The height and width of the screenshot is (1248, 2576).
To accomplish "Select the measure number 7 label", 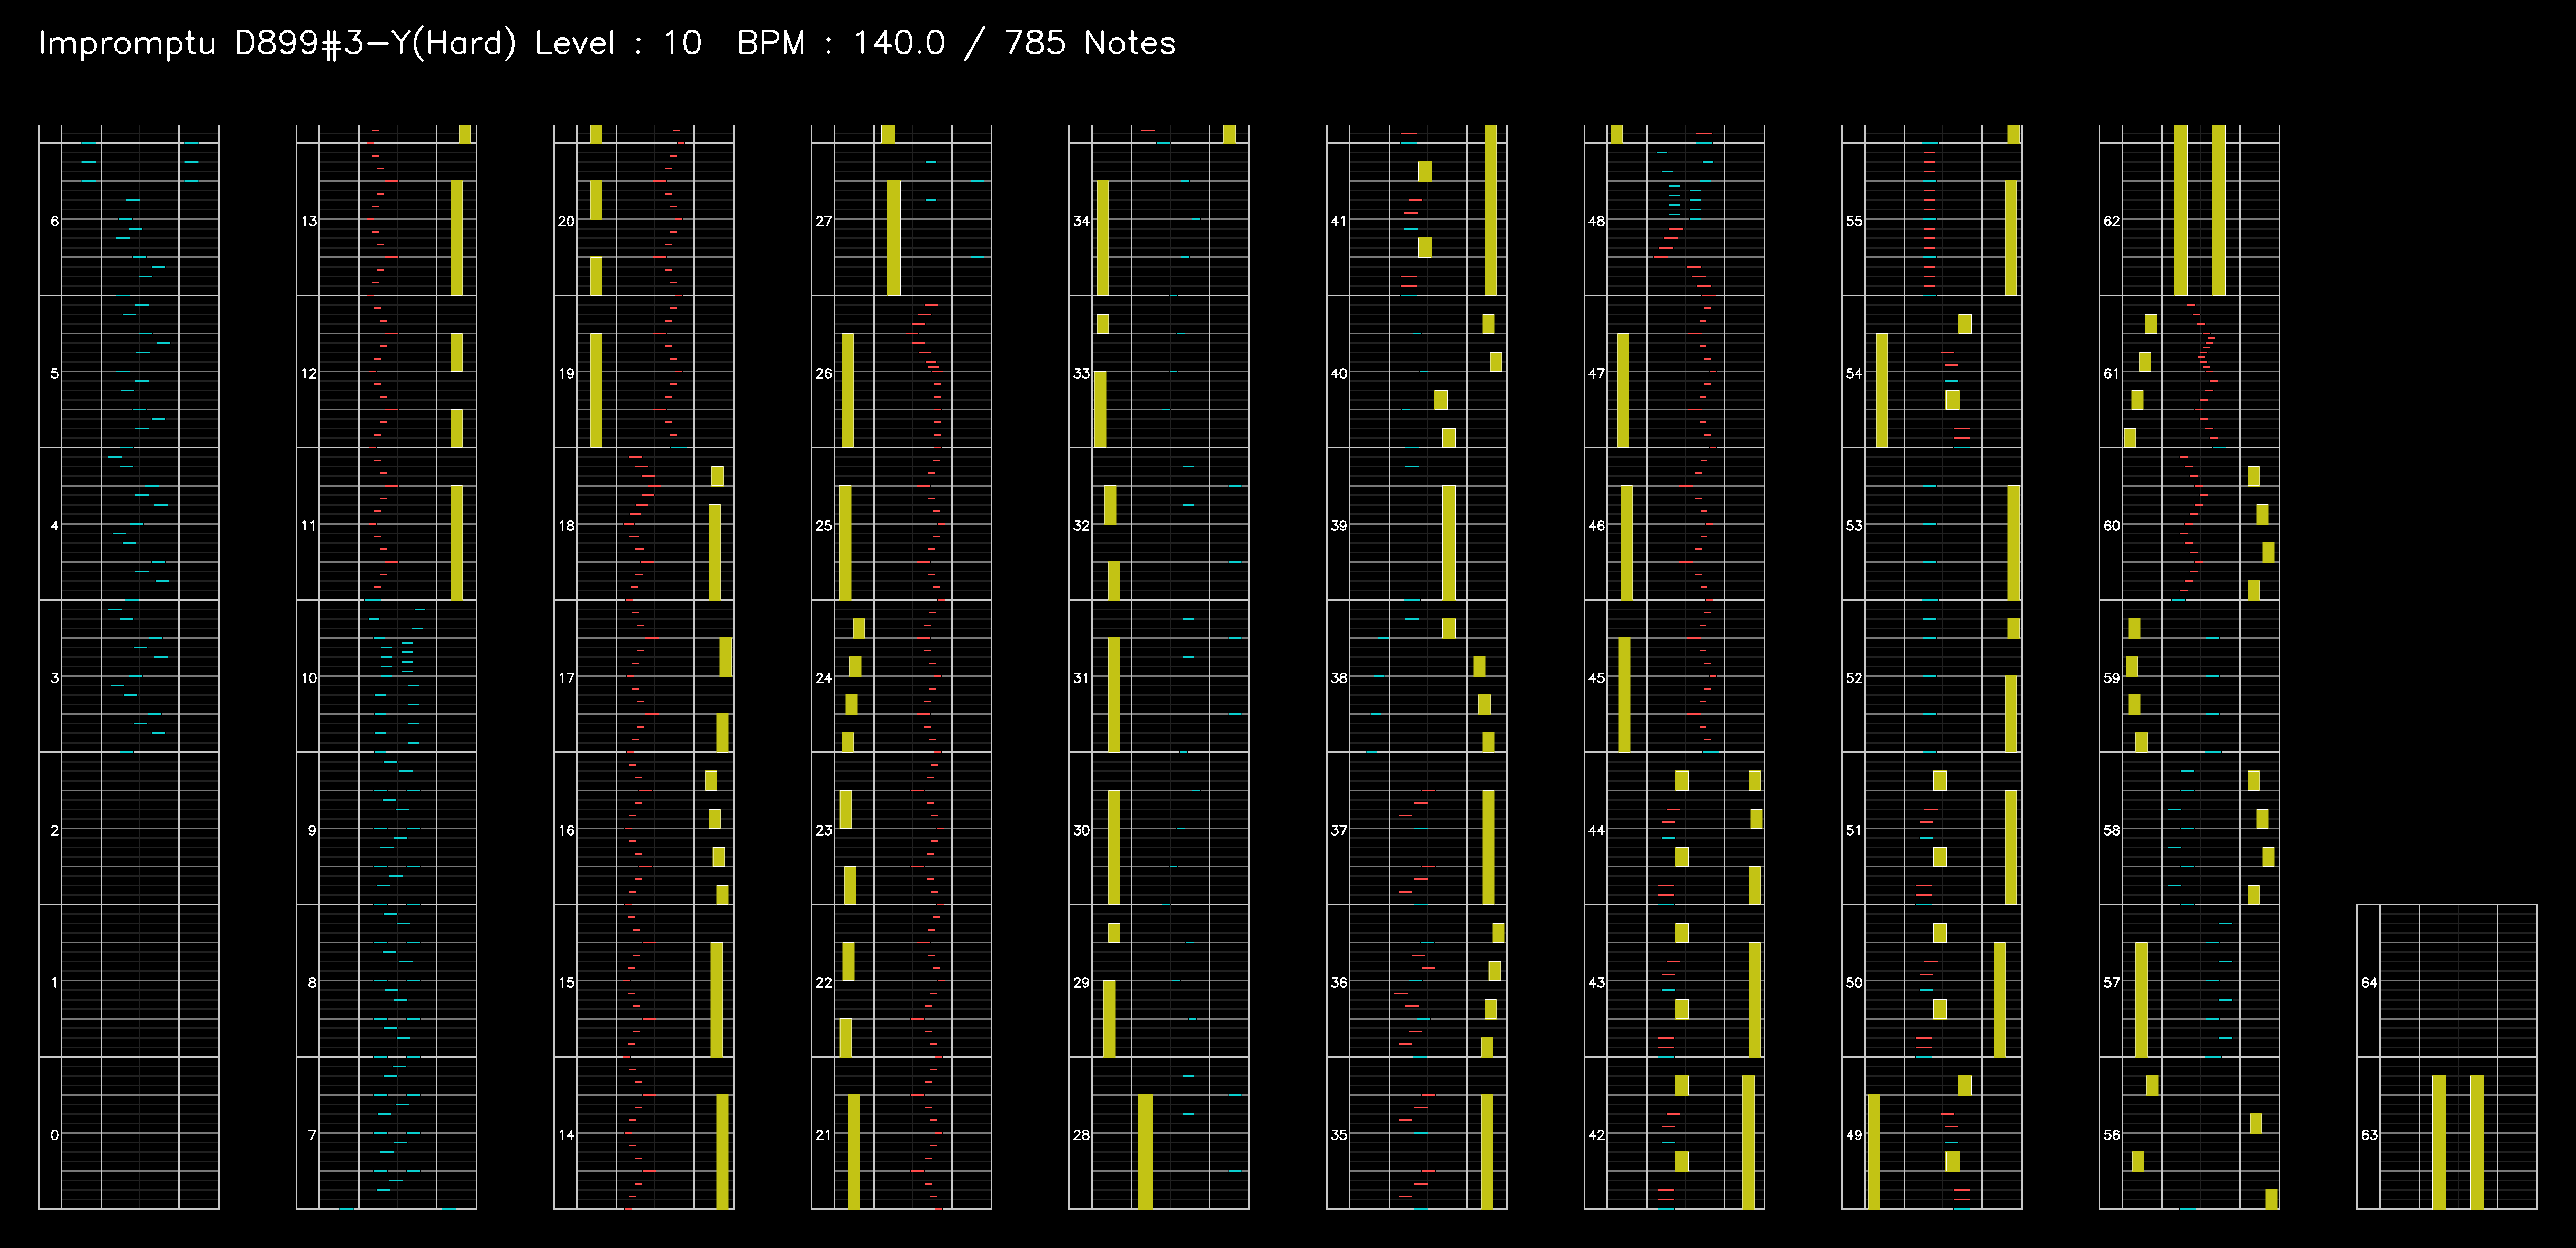I will [x=312, y=1134].
